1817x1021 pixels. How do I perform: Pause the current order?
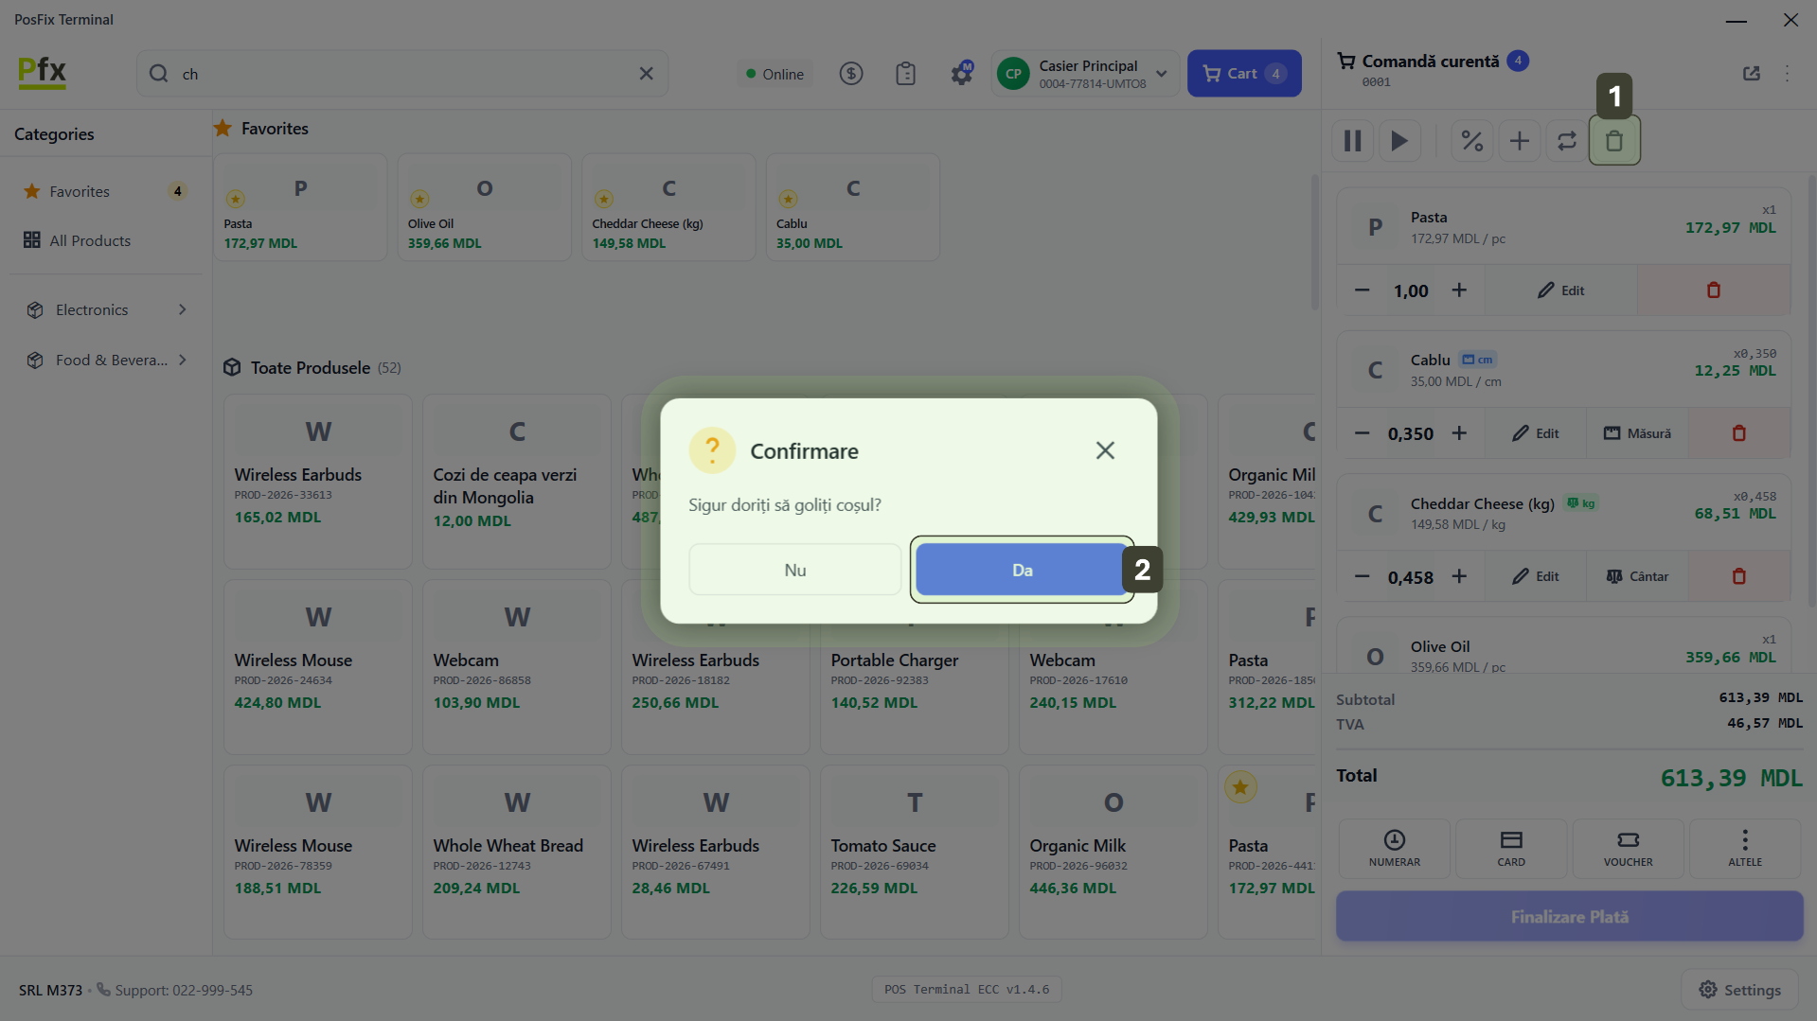pos(1352,141)
